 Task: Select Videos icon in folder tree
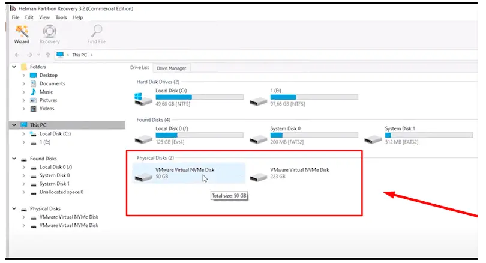33,109
